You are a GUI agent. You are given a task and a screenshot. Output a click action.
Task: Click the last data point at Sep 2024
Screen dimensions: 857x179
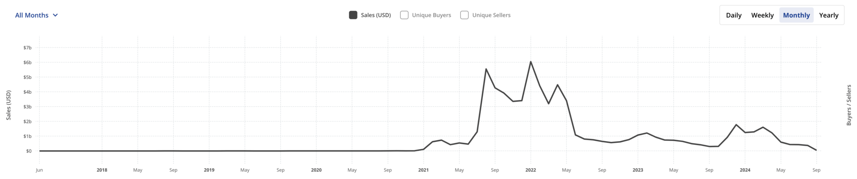coord(816,150)
